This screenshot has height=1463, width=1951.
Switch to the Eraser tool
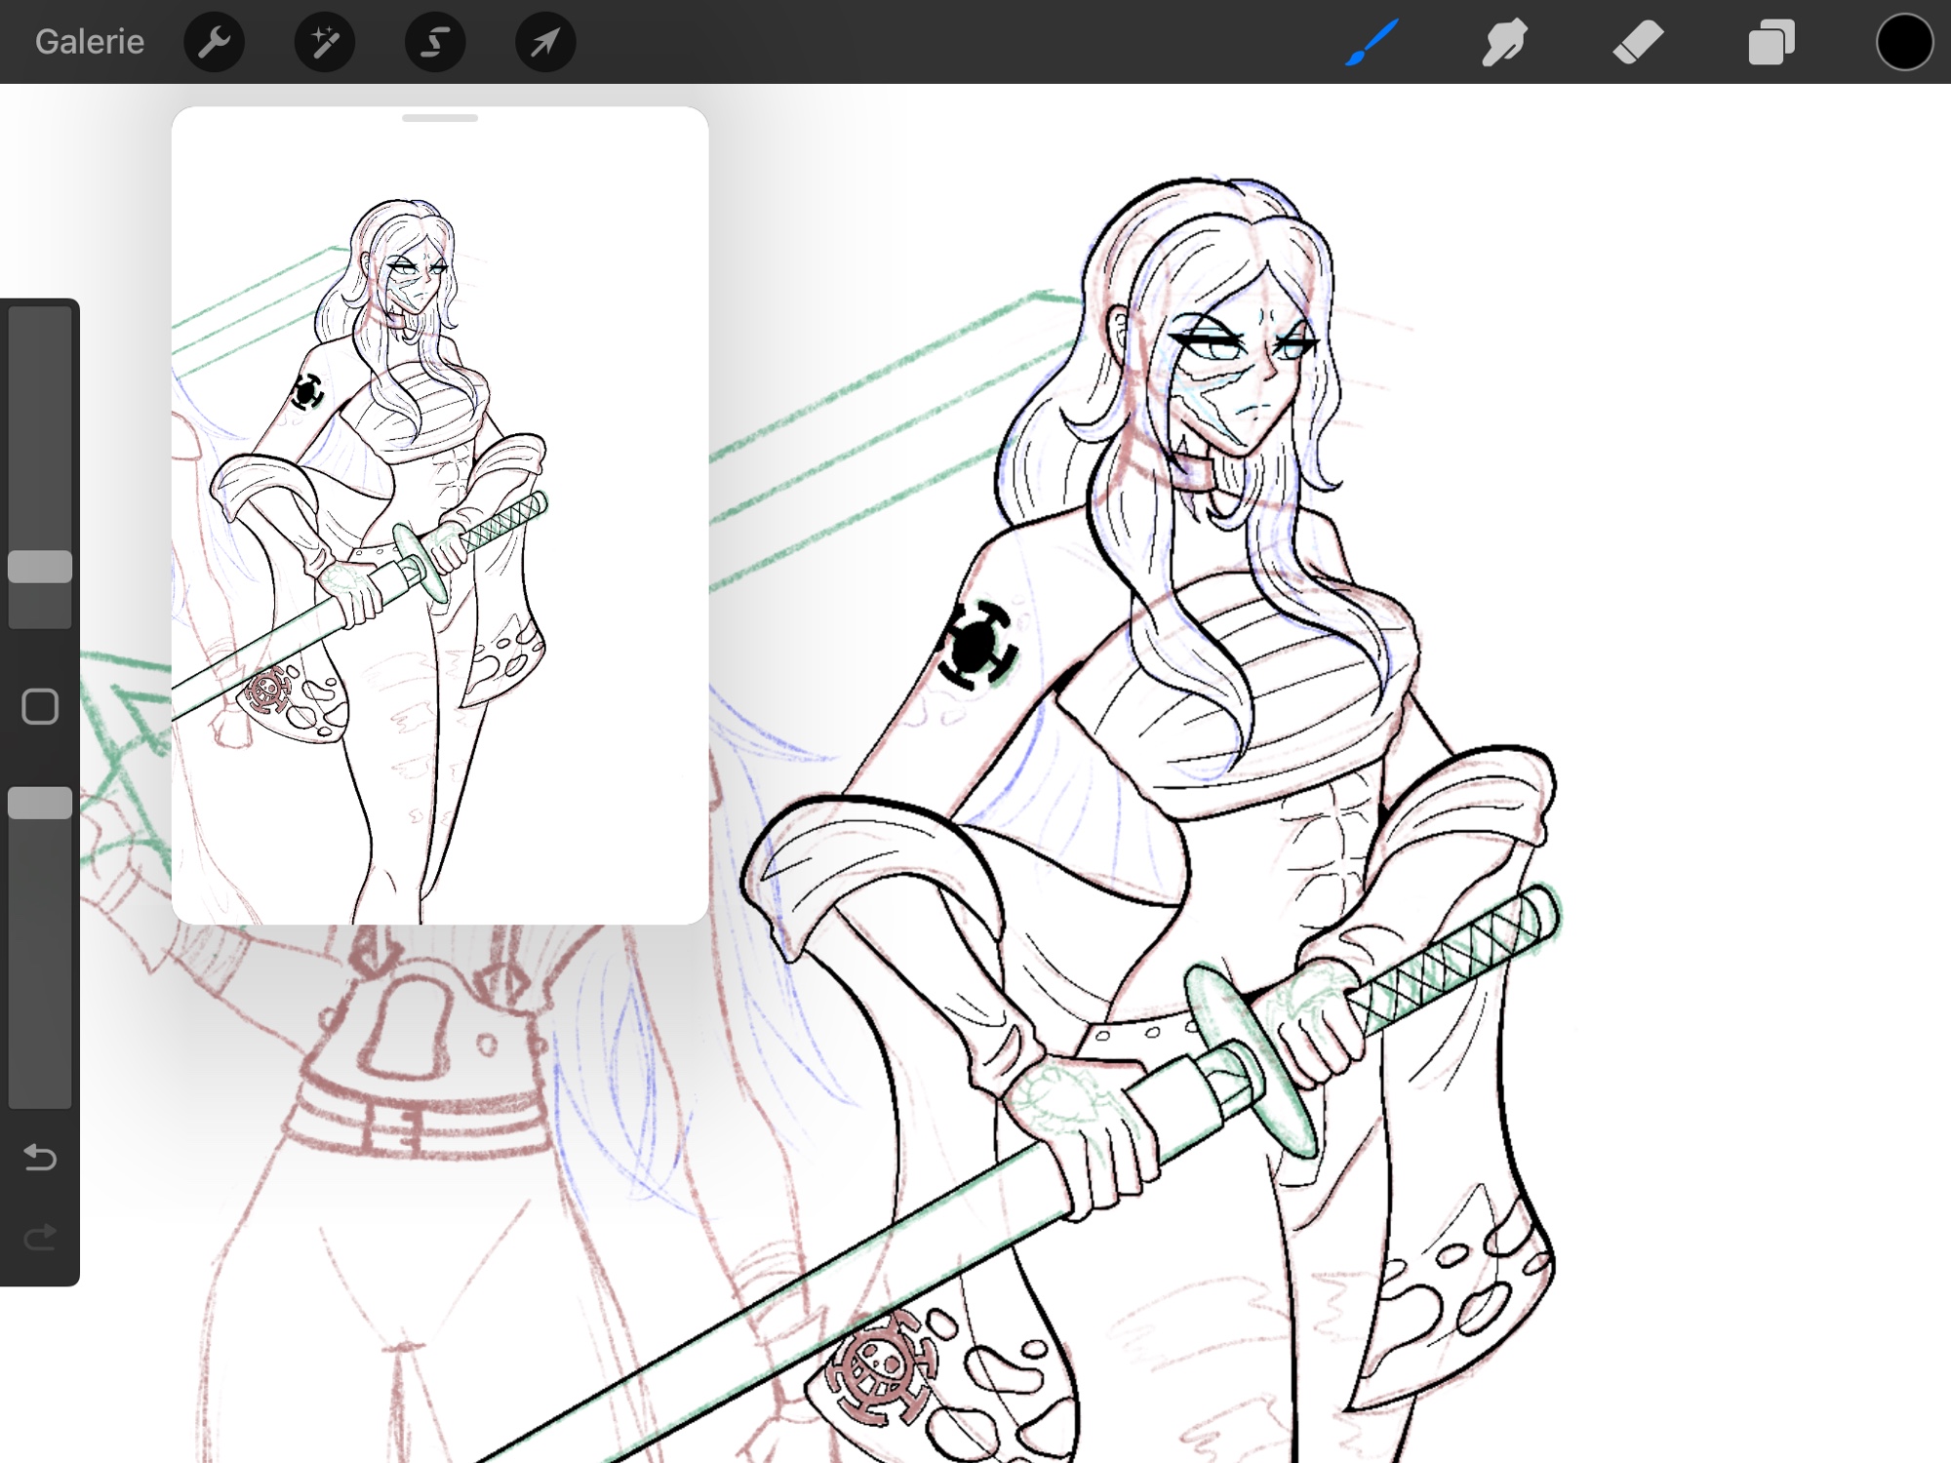pos(1638,42)
